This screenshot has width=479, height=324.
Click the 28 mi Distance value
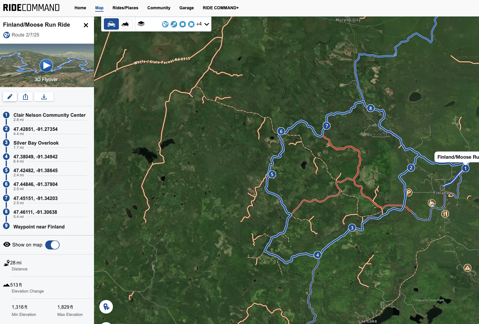pyautogui.click(x=16, y=263)
